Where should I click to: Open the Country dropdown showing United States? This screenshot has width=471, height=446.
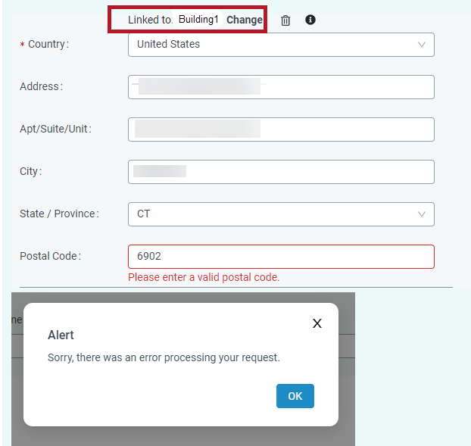tap(281, 45)
